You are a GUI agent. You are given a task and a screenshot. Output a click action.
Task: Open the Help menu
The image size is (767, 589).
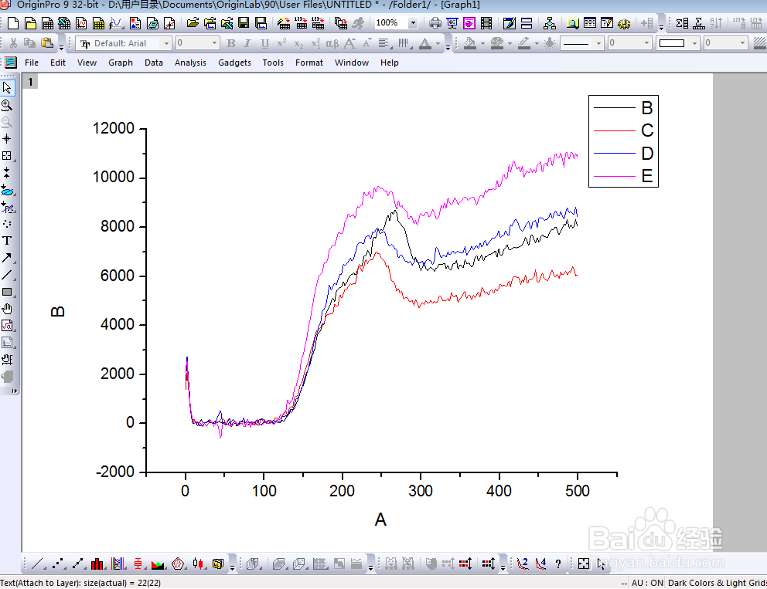(390, 63)
